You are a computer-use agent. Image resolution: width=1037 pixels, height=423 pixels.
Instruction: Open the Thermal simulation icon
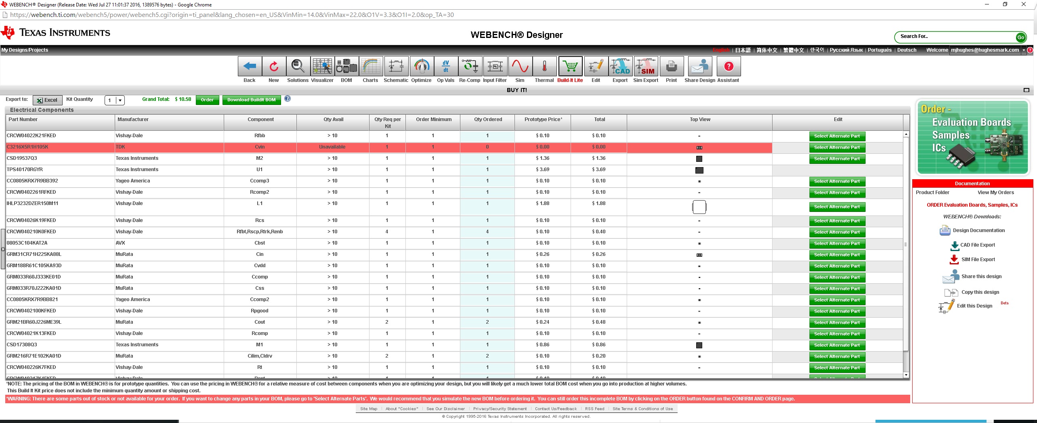[x=544, y=66]
